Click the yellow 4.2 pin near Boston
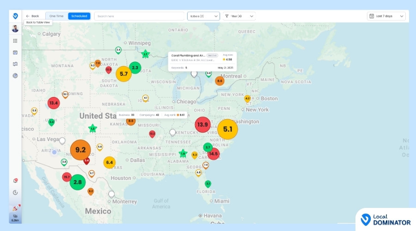This screenshot has width=416, height=231. [x=247, y=99]
